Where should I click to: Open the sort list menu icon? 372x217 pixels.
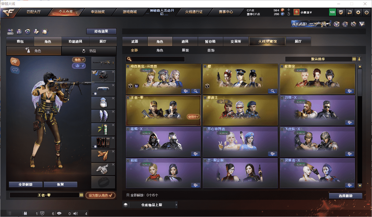coord(354,59)
